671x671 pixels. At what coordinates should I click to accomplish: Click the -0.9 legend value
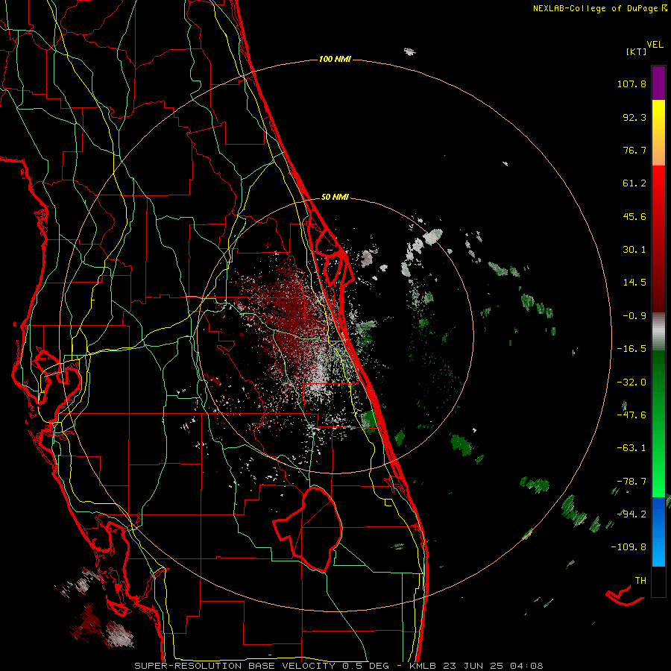634,316
